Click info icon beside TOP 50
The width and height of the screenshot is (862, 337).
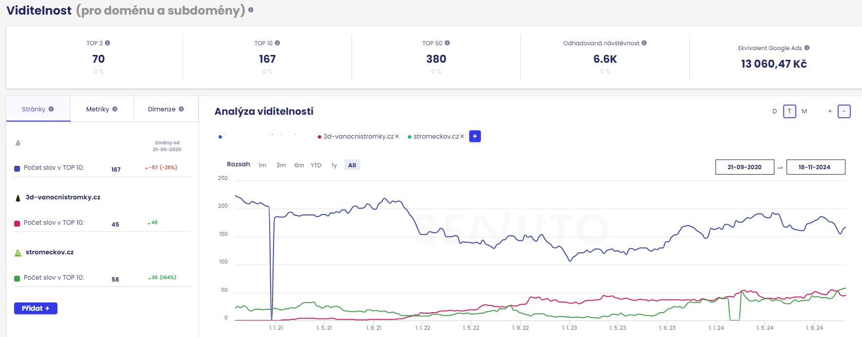coord(447,43)
